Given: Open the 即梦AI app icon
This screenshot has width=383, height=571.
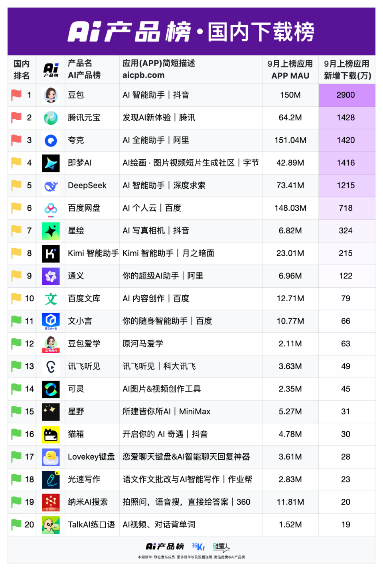Looking at the screenshot, I should click(51, 163).
